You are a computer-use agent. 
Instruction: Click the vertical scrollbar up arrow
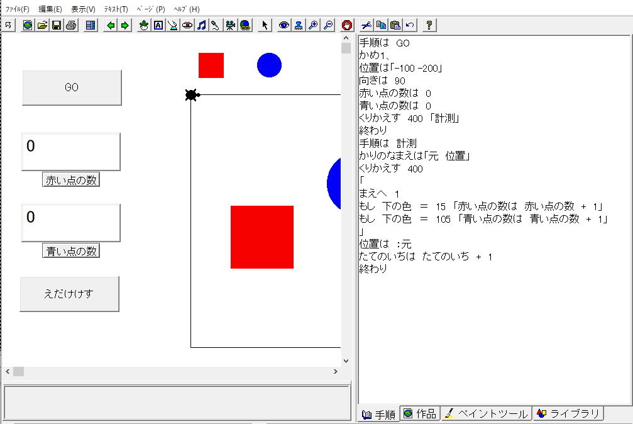(346, 38)
